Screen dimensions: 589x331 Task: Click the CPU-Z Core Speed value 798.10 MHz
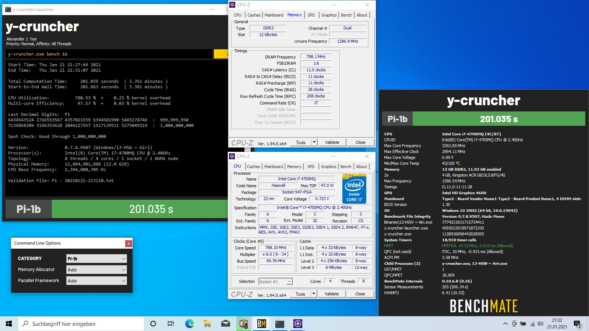click(x=276, y=248)
